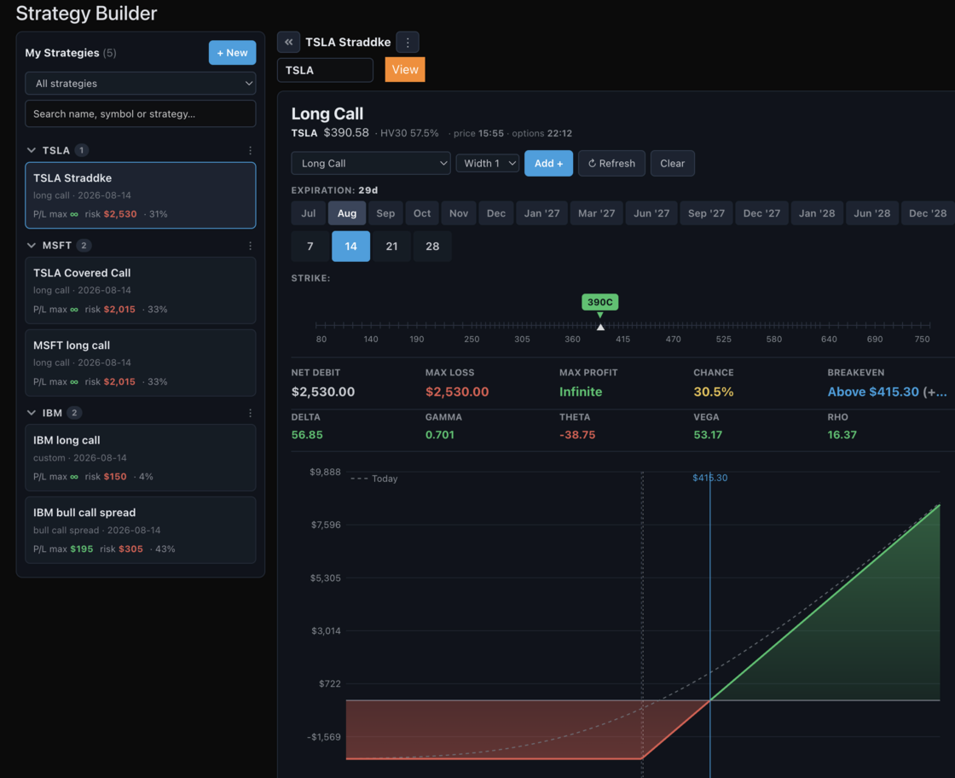Select the Jan '28 expiration
955x778 pixels.
817,213
